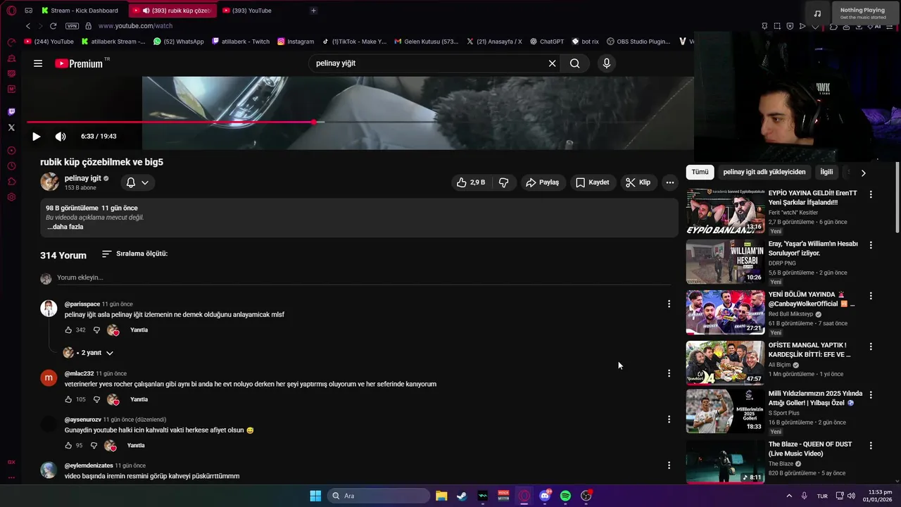Open Spotify from the Windows taskbar

565,496
